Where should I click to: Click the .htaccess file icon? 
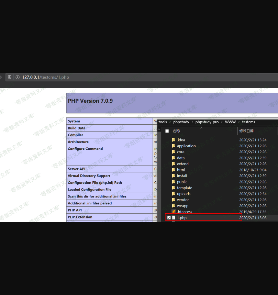click(174, 212)
